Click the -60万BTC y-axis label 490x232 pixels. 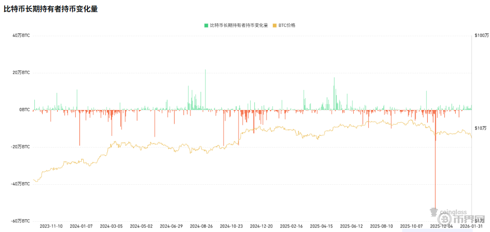click(x=20, y=221)
